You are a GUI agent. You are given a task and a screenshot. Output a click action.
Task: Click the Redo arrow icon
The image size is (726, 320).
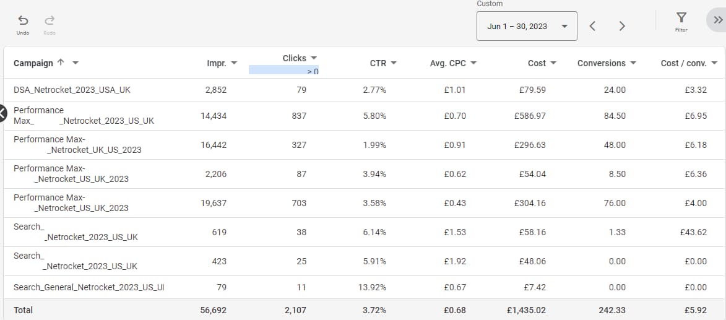point(50,21)
